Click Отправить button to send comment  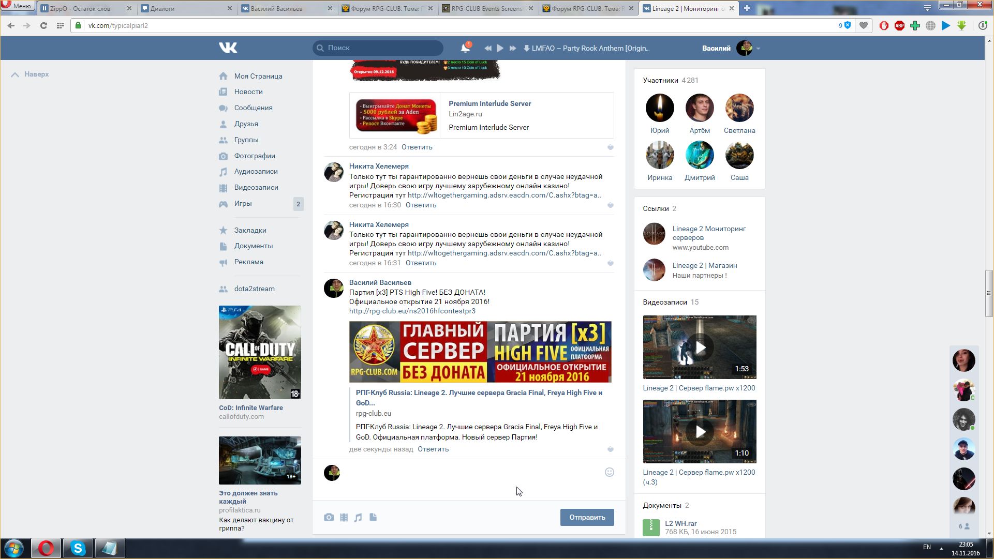point(587,517)
